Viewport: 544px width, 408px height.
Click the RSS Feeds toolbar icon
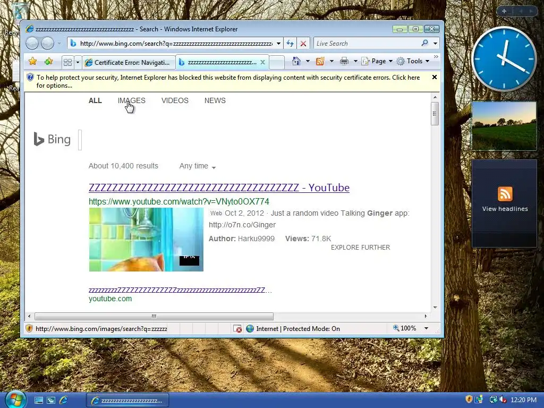(320, 61)
